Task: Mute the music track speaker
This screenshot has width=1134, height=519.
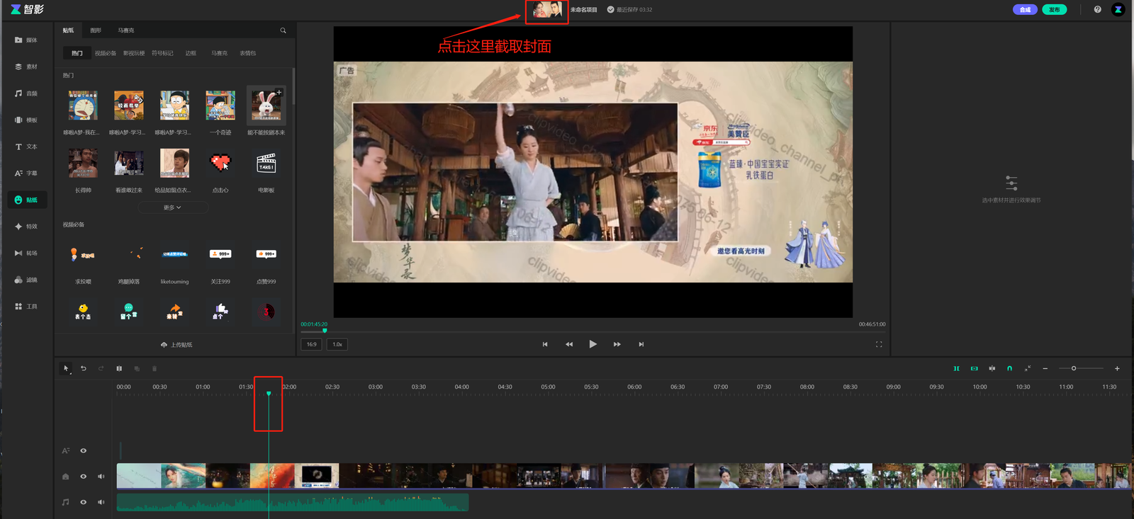Action: [101, 502]
